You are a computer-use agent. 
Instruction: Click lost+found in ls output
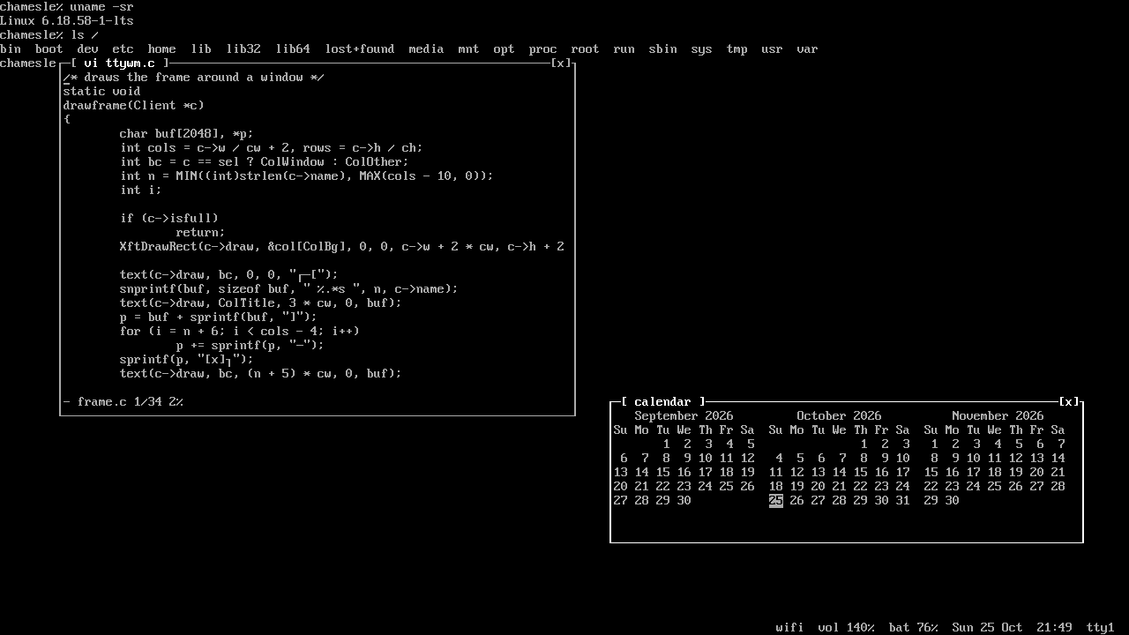tap(360, 49)
